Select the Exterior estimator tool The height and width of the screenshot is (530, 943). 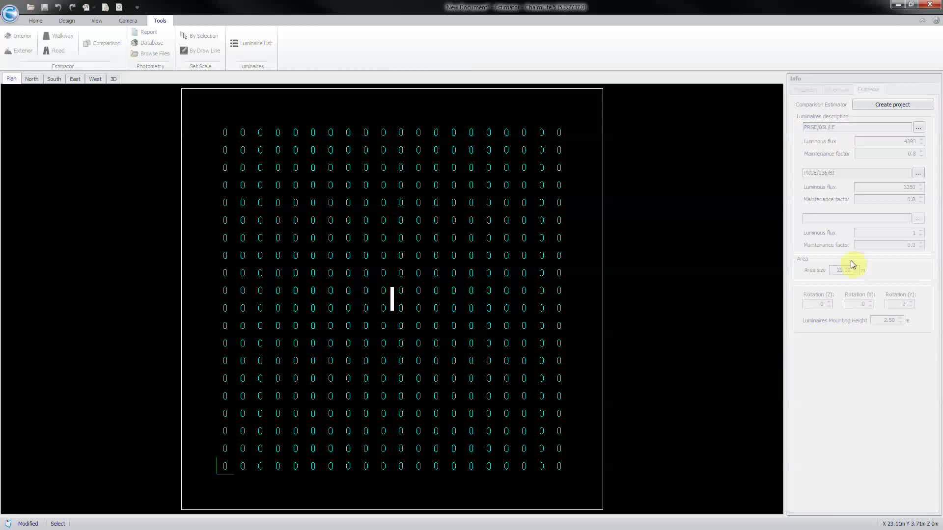pyautogui.click(x=18, y=50)
